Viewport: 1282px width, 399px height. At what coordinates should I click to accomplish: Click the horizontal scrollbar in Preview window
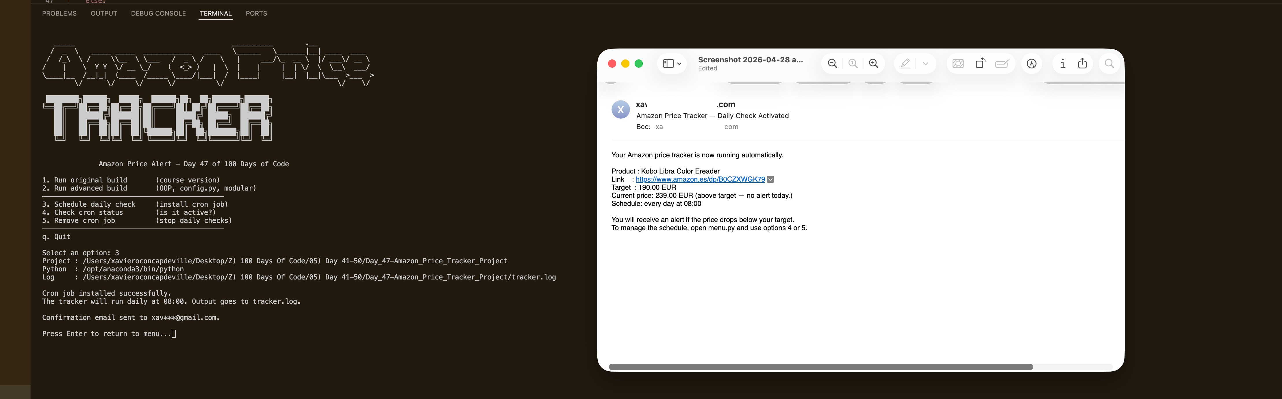pyautogui.click(x=821, y=367)
